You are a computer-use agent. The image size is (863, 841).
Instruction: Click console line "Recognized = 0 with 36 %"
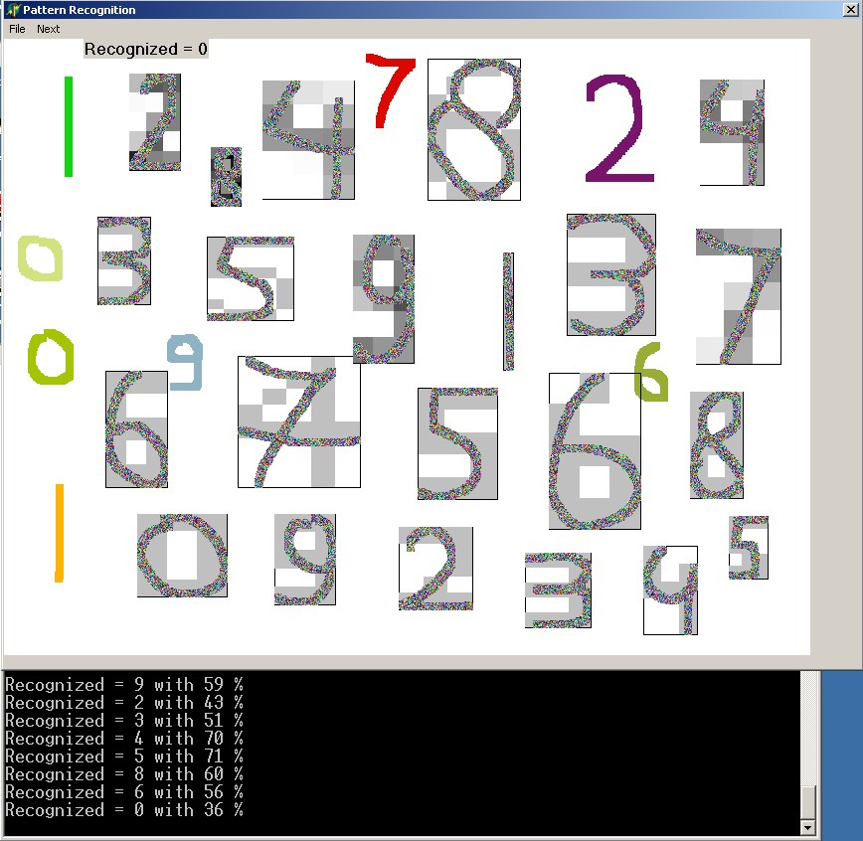point(124,810)
